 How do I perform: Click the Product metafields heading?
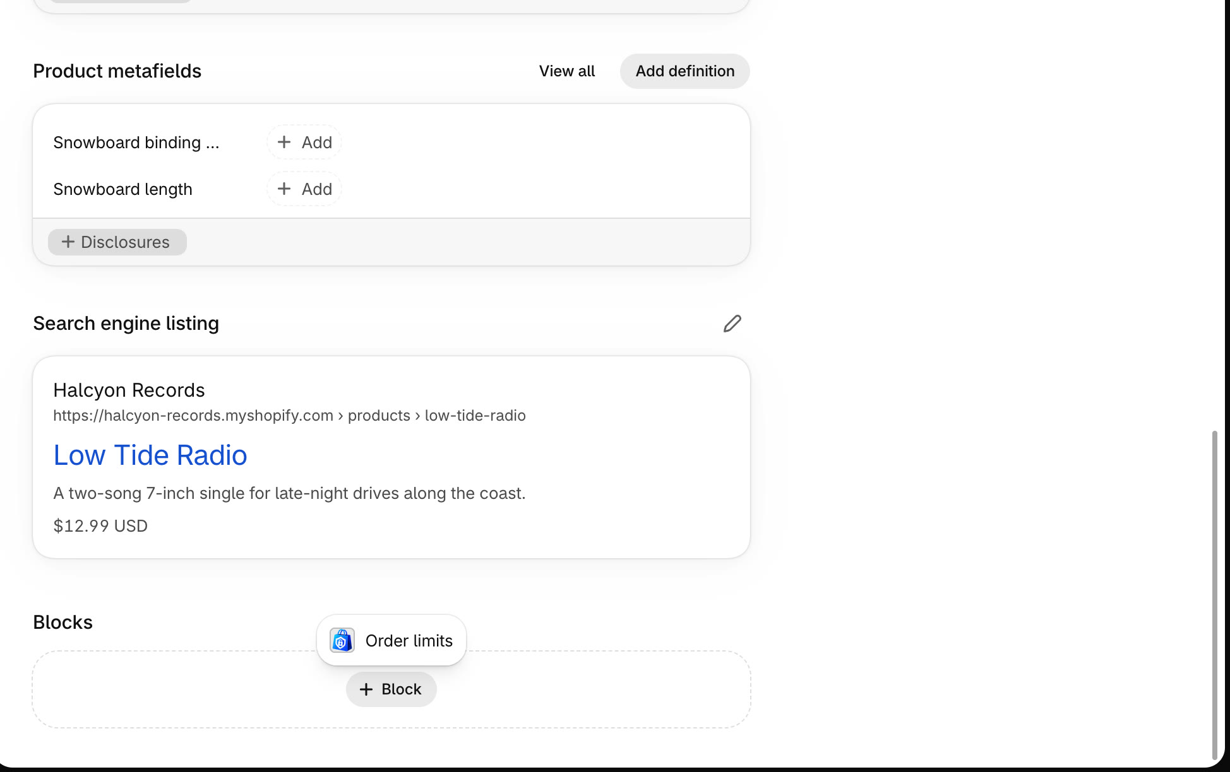[117, 71]
